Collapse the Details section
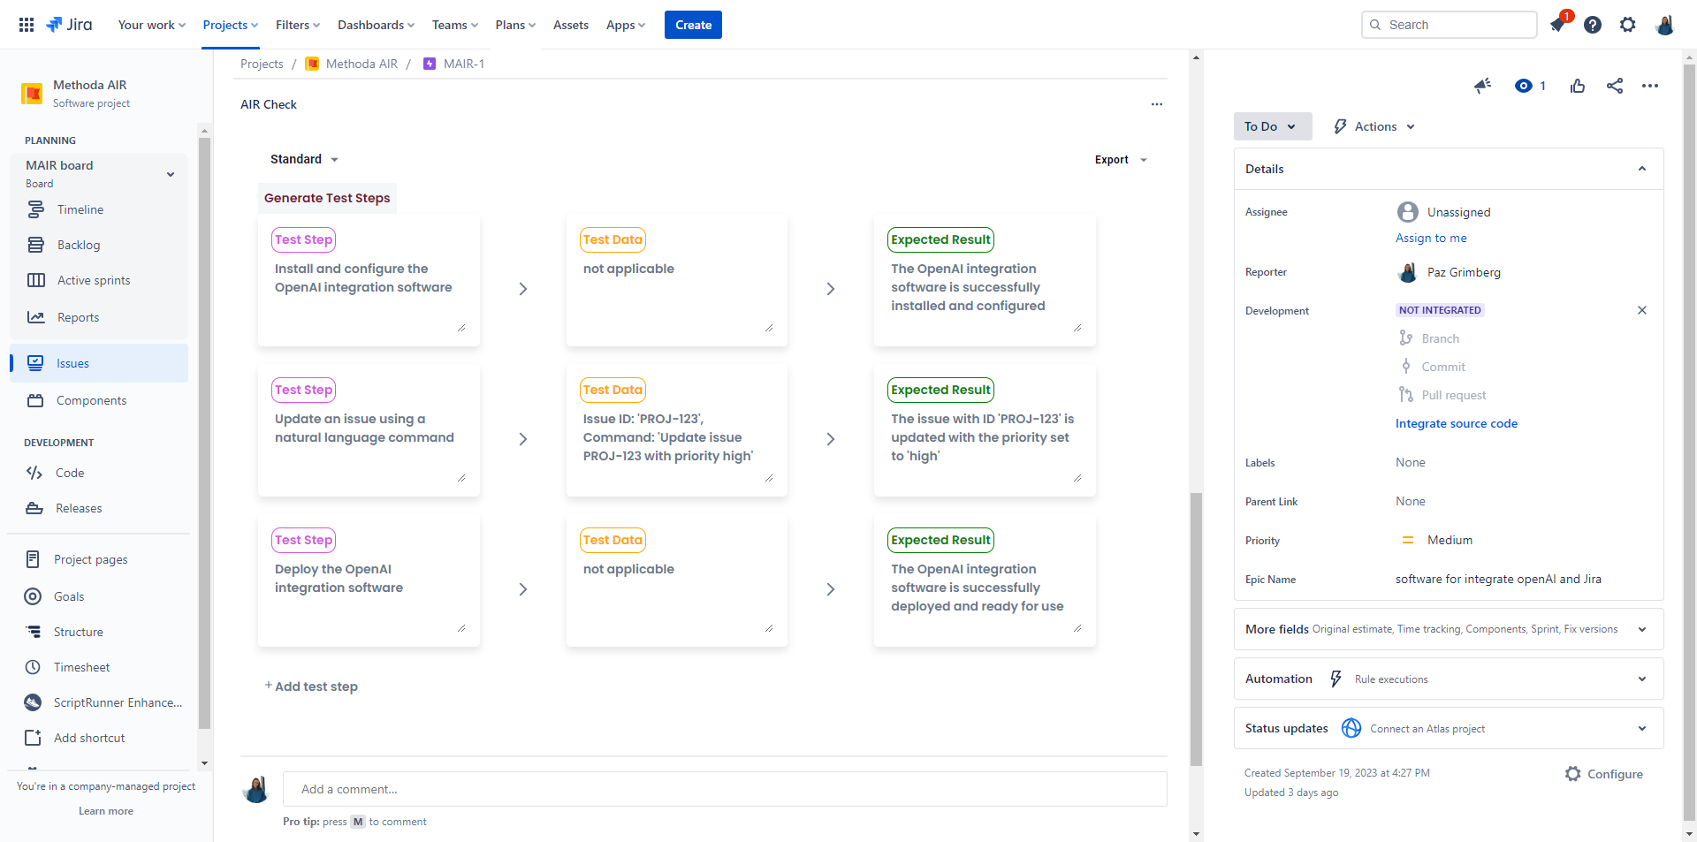The image size is (1697, 842). pos(1642,169)
